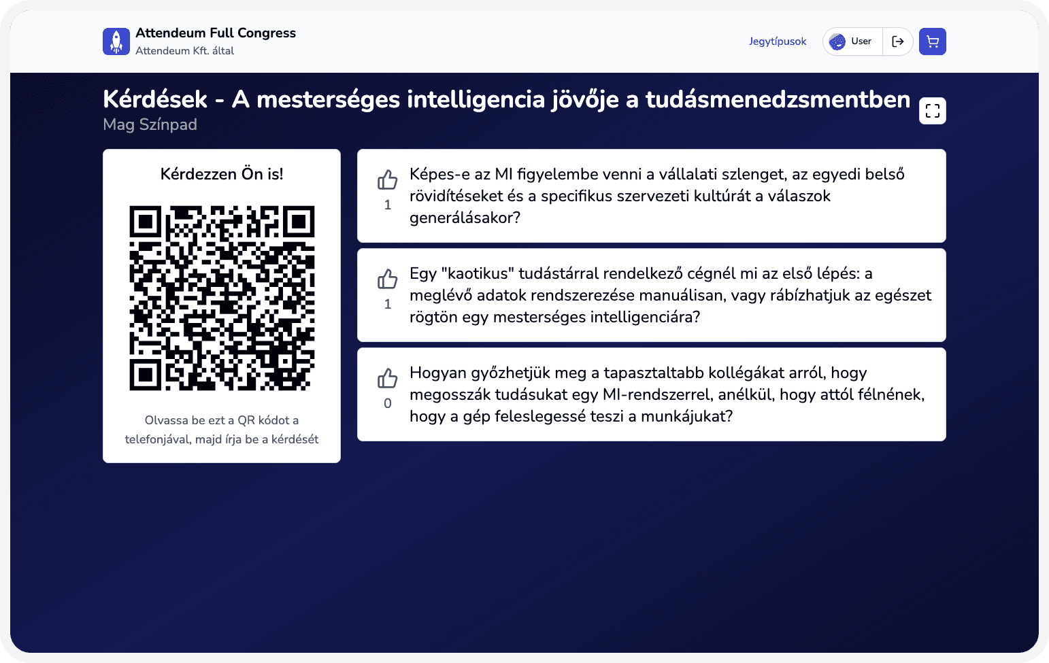Open the User profile button
1049x663 pixels.
pos(852,41)
